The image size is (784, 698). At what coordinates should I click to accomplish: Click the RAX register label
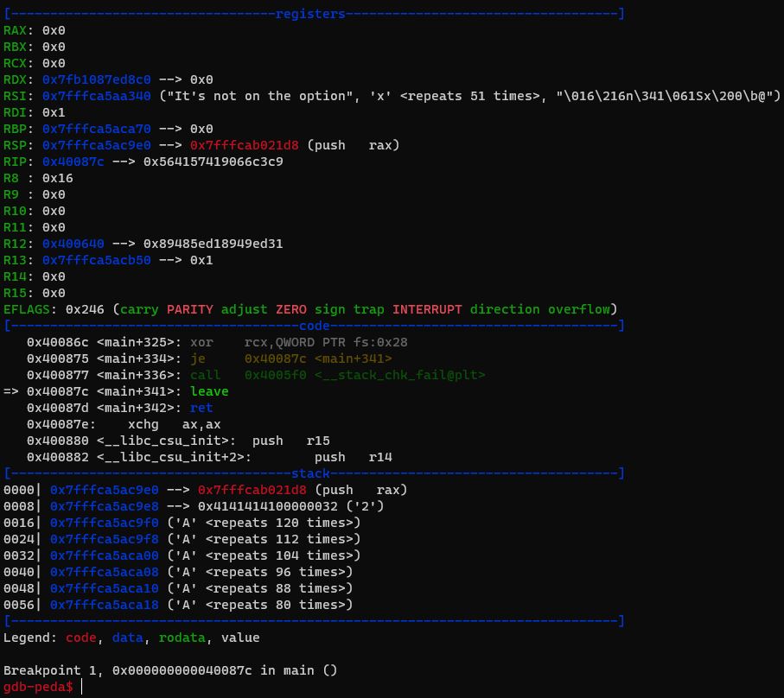[15, 30]
